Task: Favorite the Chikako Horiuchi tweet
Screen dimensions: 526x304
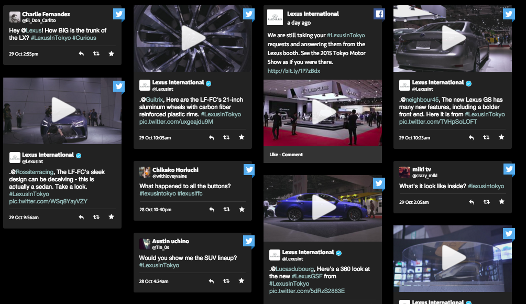Action: 242,209
